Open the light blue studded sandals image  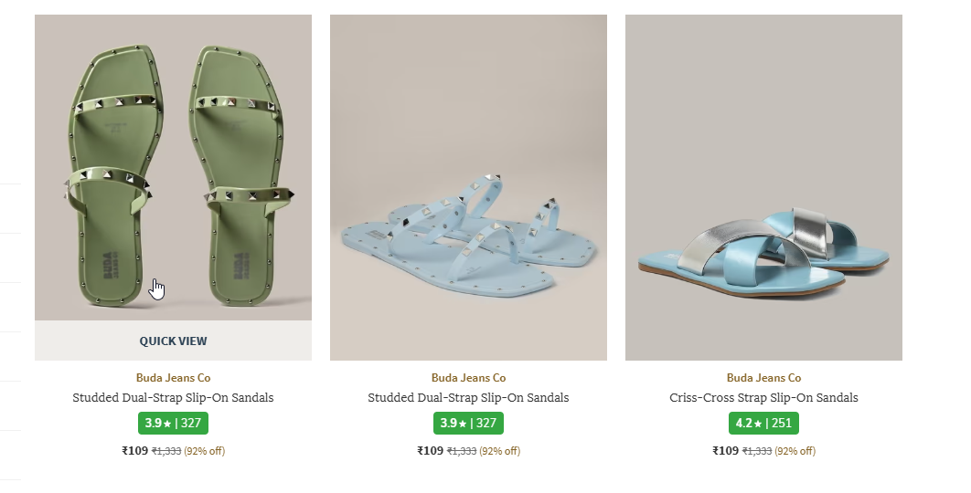point(468,187)
